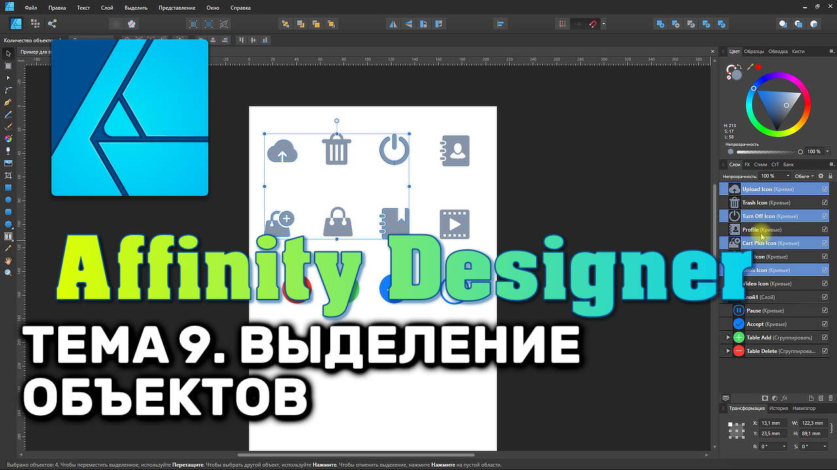837x470 pixels.
Task: Expand the Table Add group
Action: (728, 337)
